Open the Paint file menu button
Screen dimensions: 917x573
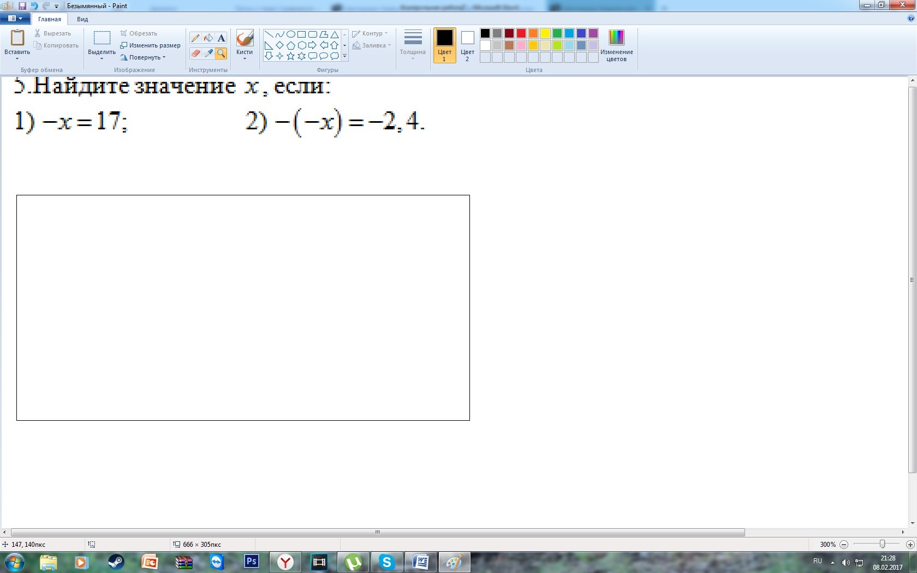pos(15,19)
